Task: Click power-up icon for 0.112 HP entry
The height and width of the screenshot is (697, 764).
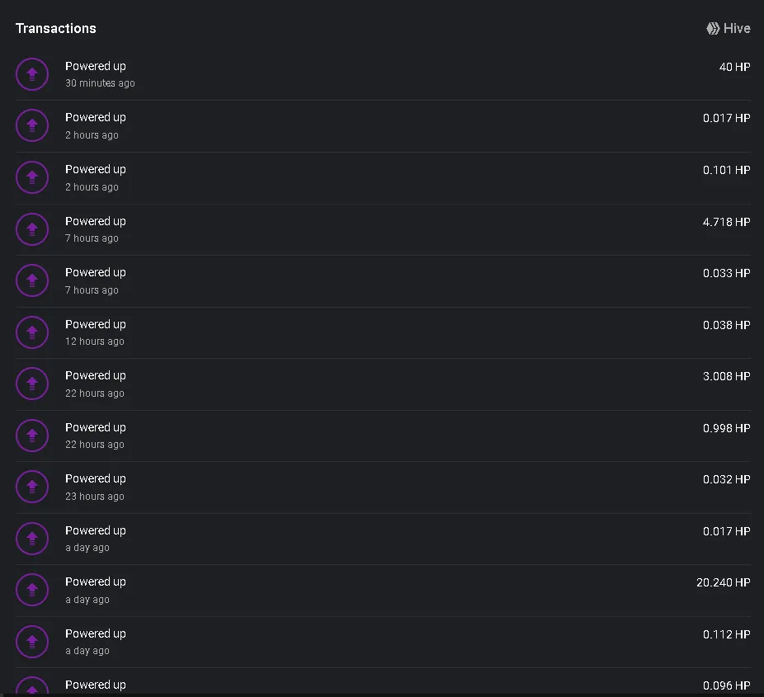Action: tap(32, 642)
